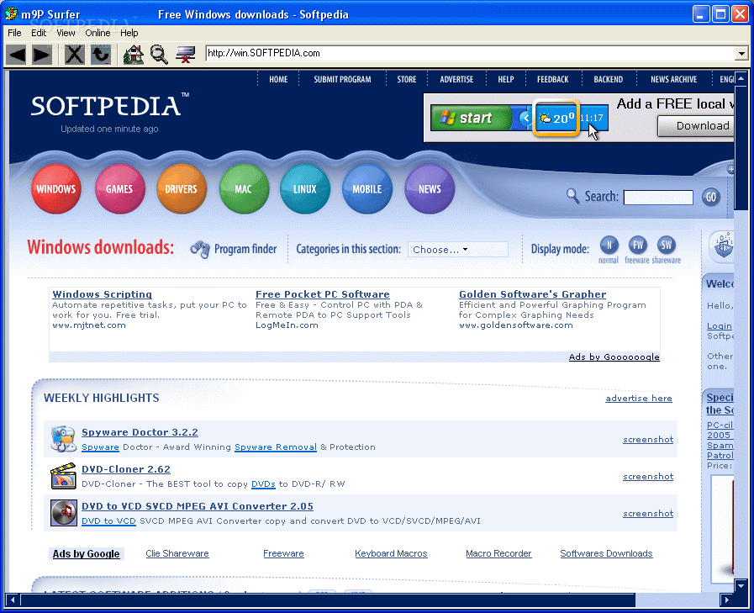Click the green start button in ad
Viewport: 754px width, 613px height.
tap(470, 118)
